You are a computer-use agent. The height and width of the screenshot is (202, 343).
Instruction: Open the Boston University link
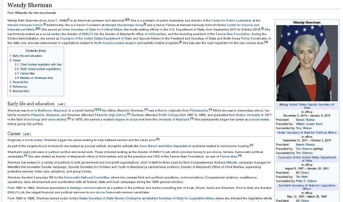248,115
